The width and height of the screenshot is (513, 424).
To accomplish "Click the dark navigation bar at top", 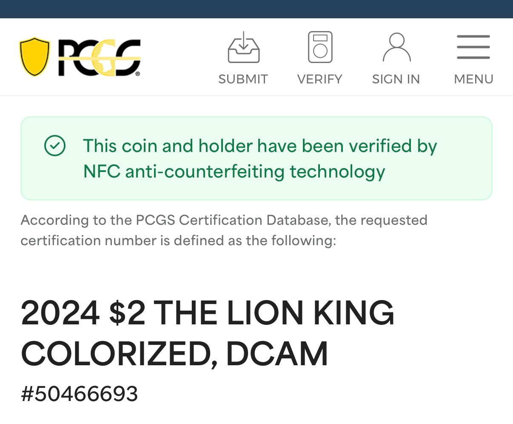I will click(x=256, y=9).
